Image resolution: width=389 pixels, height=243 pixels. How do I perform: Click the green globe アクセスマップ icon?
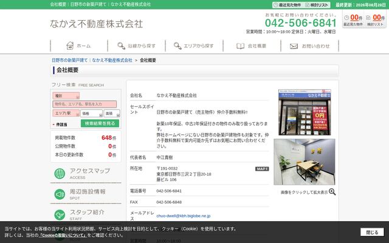[60, 174]
